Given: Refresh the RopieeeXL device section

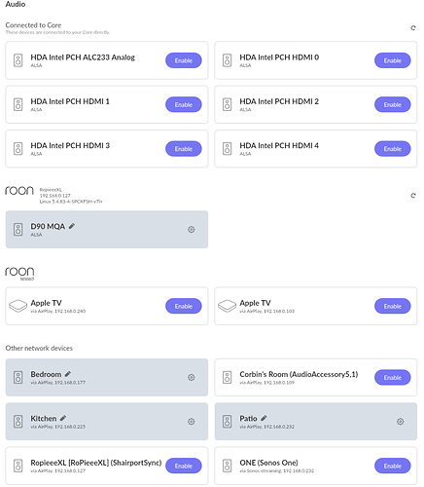Looking at the screenshot, I should tap(413, 196).
